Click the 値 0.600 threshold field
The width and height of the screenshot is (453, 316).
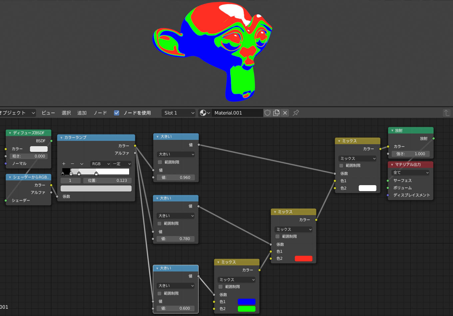pyautogui.click(x=176, y=308)
